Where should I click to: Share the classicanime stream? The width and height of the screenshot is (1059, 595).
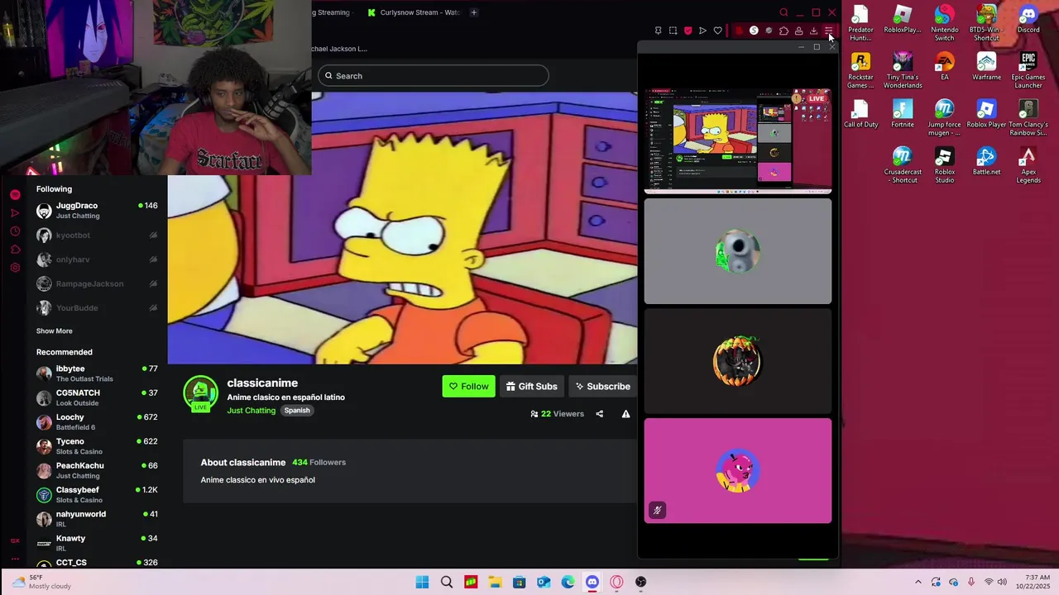pyautogui.click(x=599, y=414)
